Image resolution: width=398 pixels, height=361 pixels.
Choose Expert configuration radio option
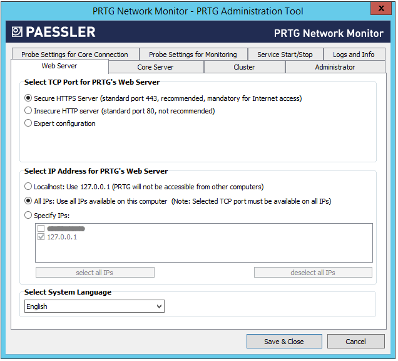(28, 123)
